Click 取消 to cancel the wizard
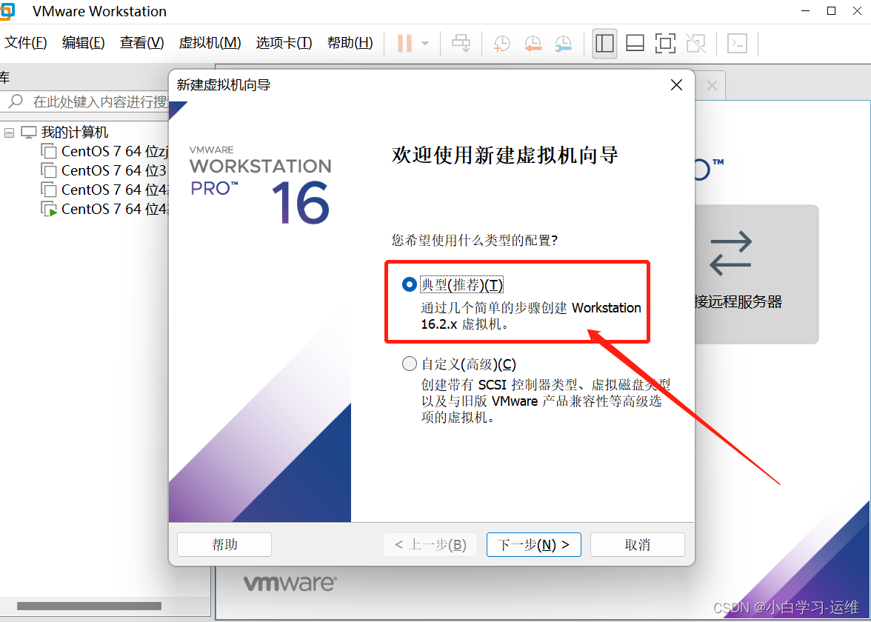871x622 pixels. pos(638,545)
